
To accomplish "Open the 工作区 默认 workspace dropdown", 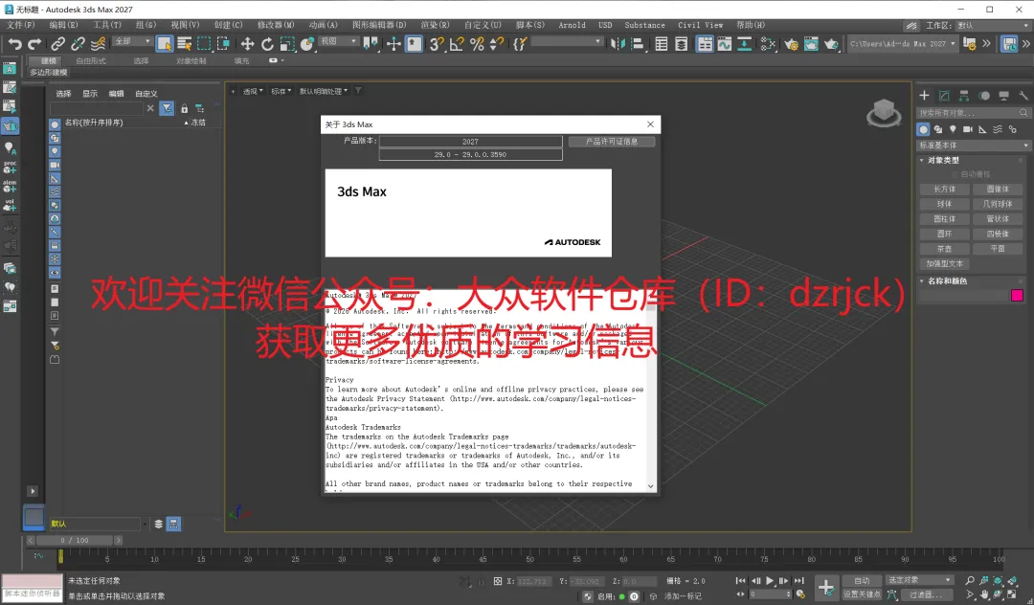I will coord(993,25).
